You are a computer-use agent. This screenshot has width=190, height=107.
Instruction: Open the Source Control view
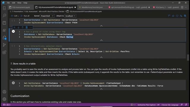point(4,45)
